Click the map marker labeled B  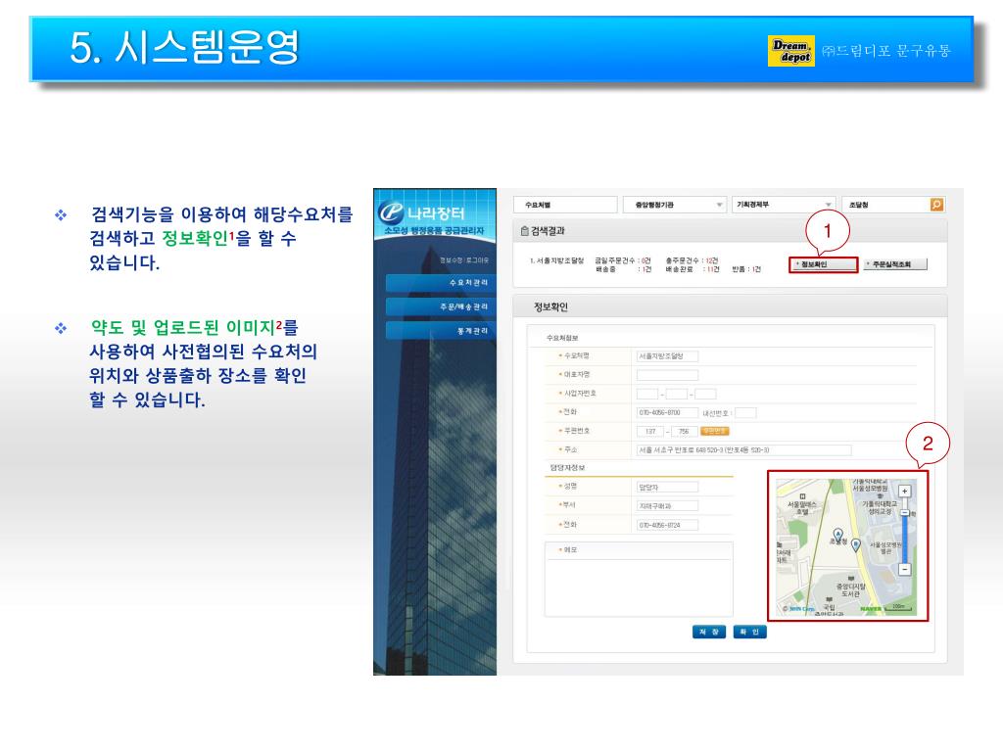coord(856,544)
